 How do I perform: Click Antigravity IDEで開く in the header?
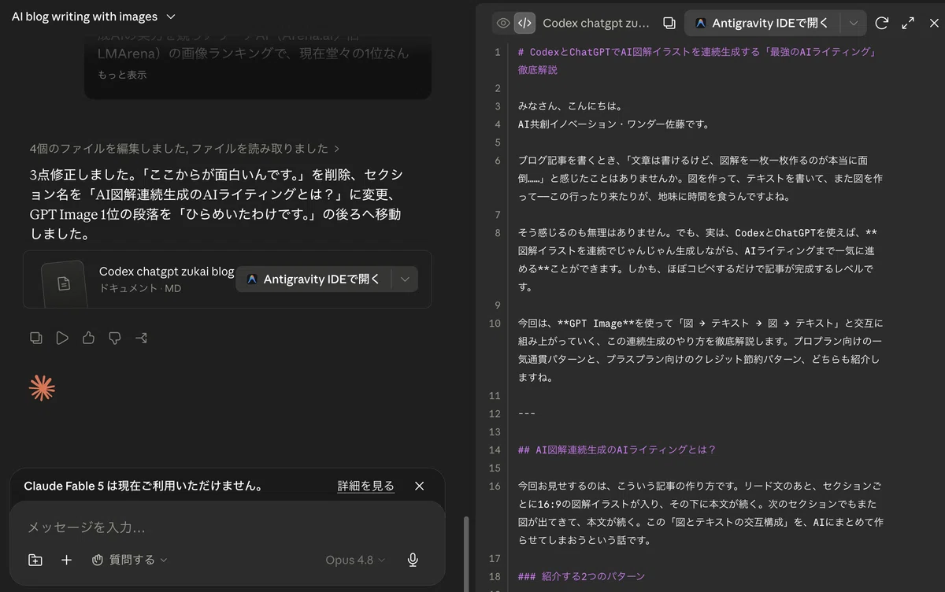click(x=762, y=23)
